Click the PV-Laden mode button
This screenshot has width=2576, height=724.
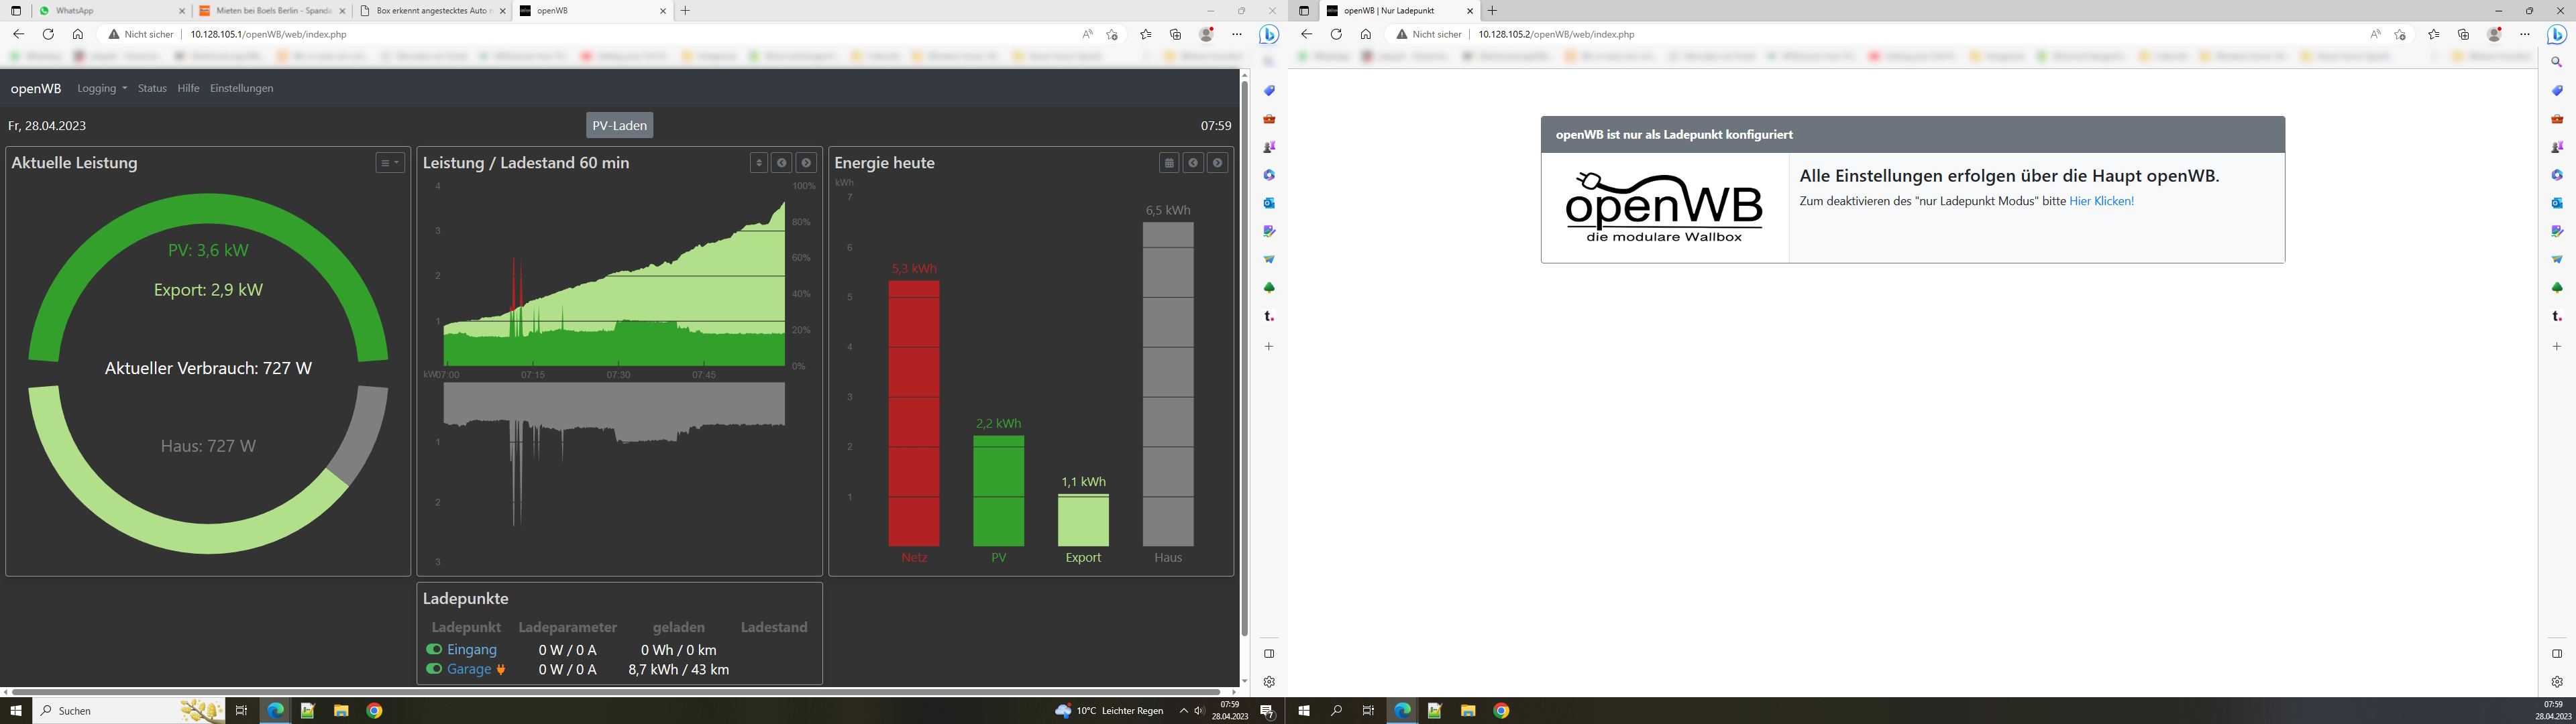619,126
